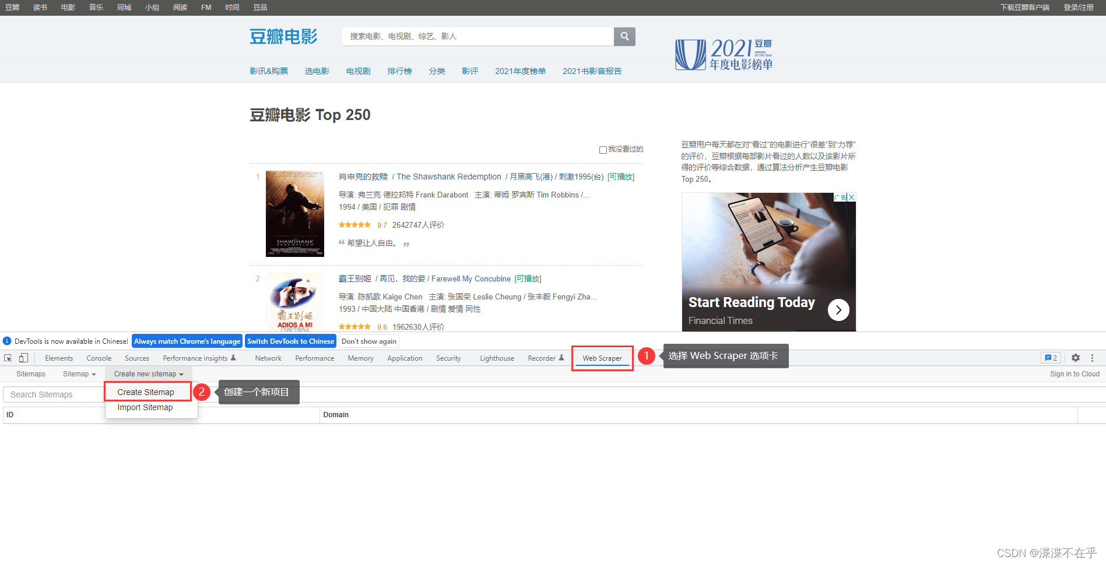Open 分类 navigation link
The height and width of the screenshot is (564, 1106).
tap(437, 71)
